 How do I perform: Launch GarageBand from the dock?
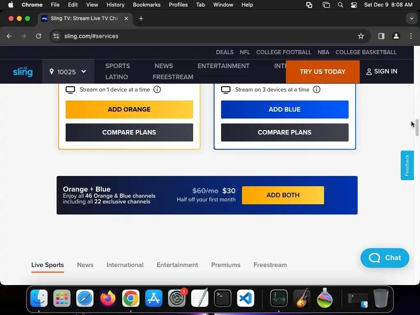pos(302,298)
